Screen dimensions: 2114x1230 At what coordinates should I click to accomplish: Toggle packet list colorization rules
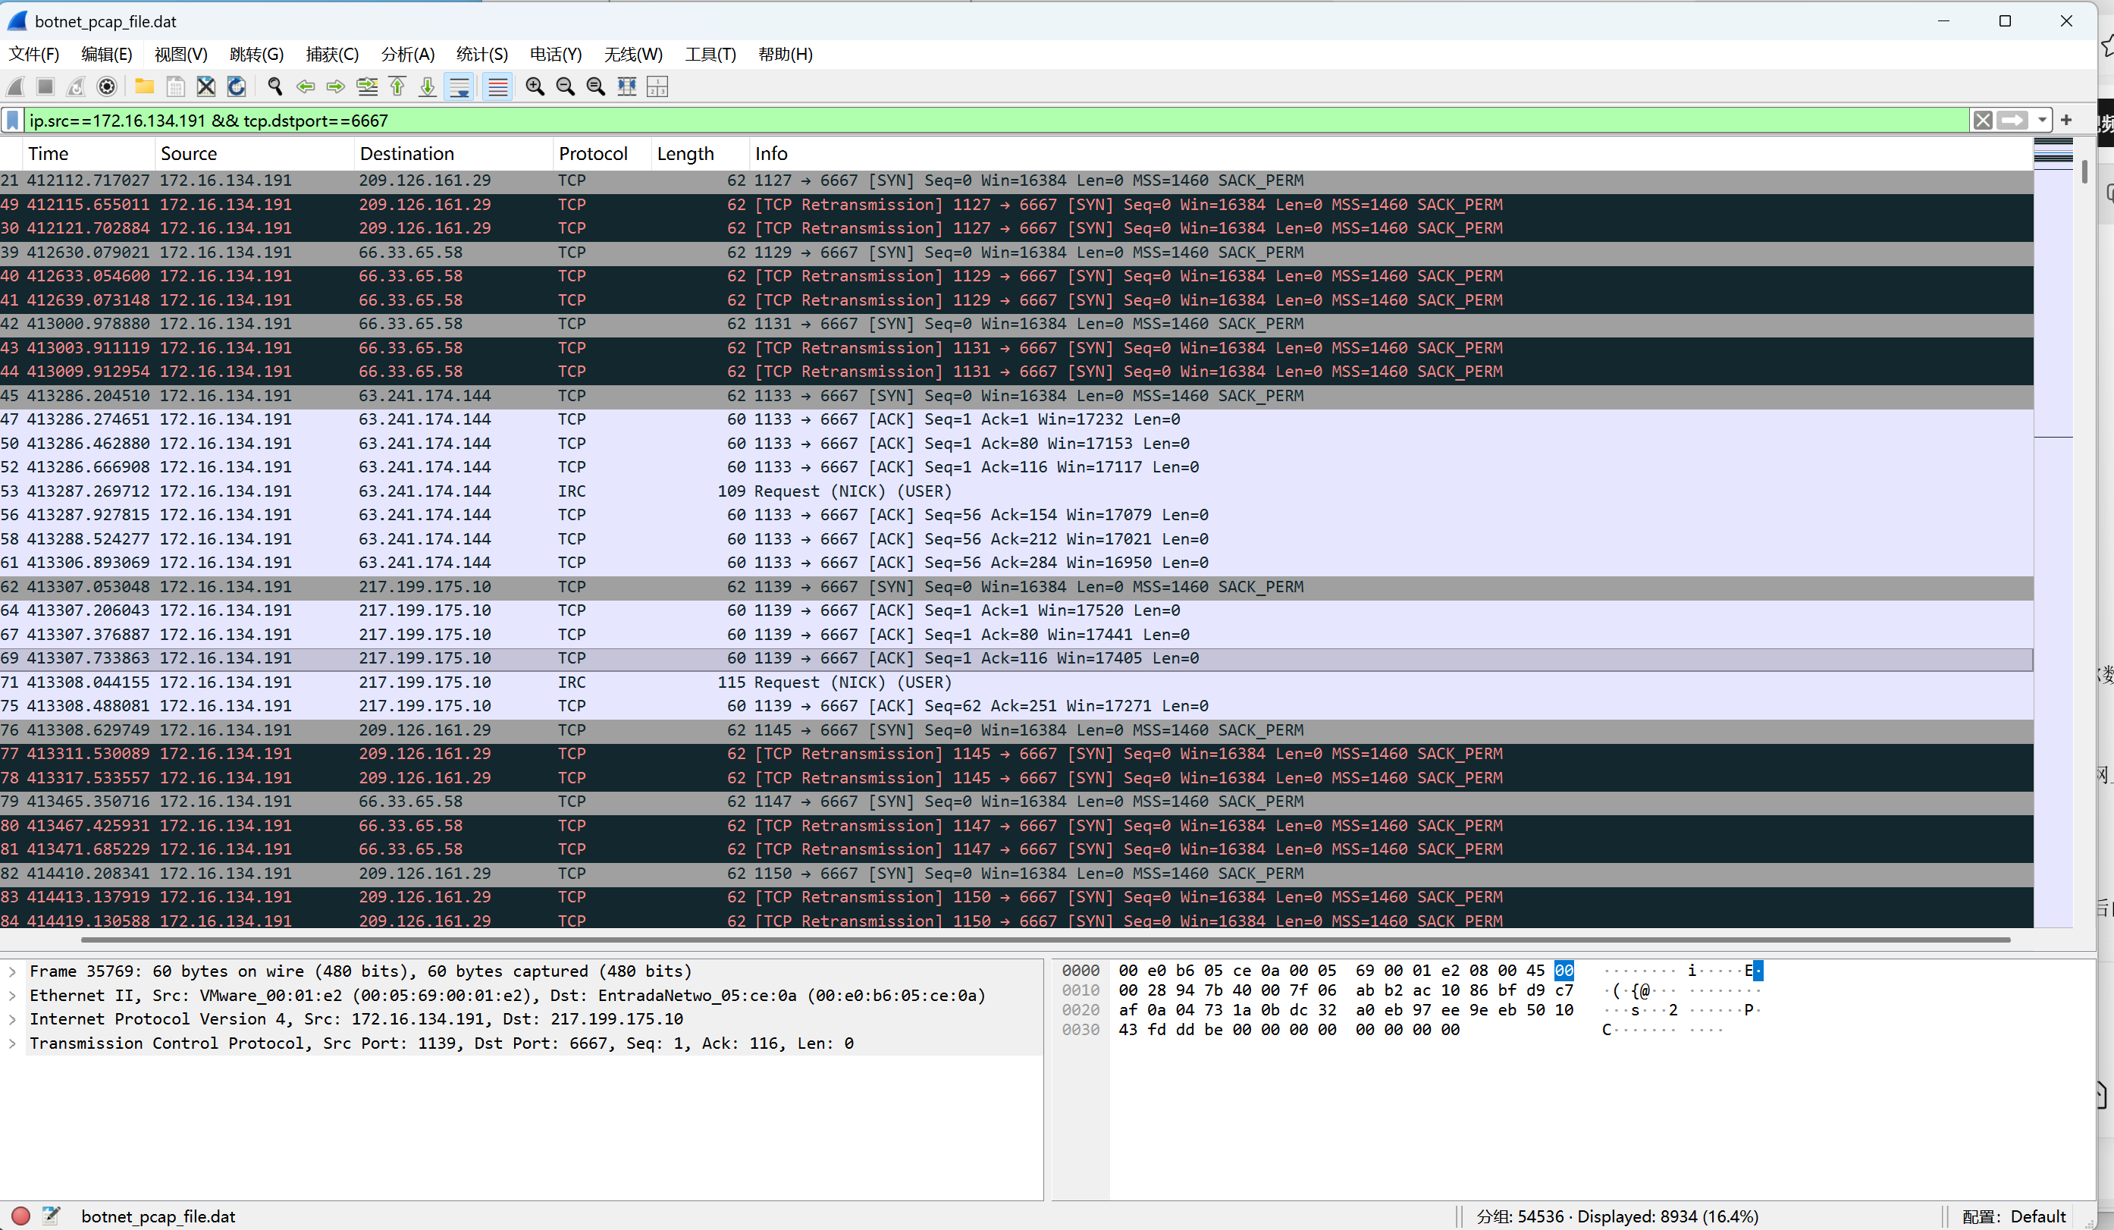498,86
